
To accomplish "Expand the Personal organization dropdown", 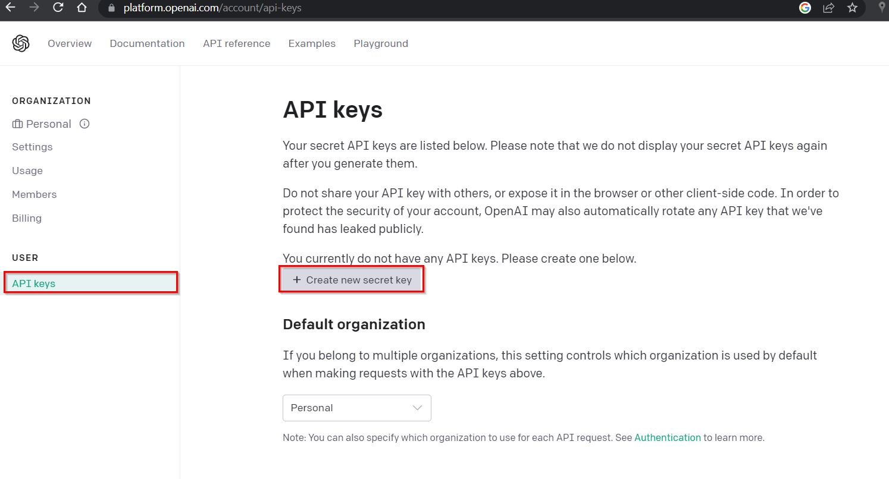I will click(357, 408).
